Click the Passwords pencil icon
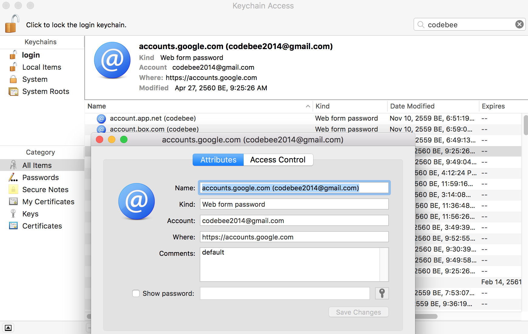This screenshot has width=528, height=334. point(13,177)
